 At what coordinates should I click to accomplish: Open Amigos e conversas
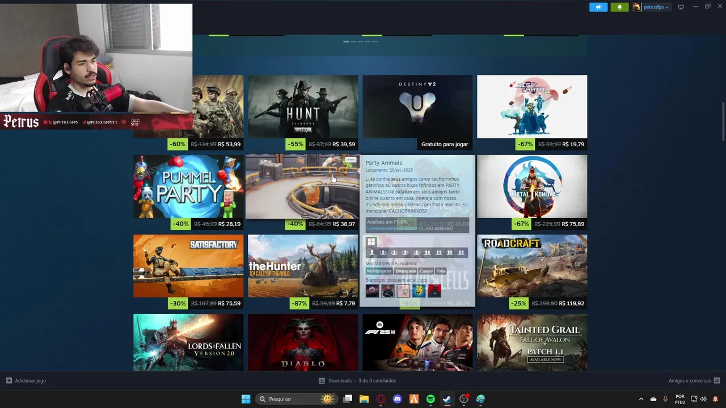tap(689, 381)
